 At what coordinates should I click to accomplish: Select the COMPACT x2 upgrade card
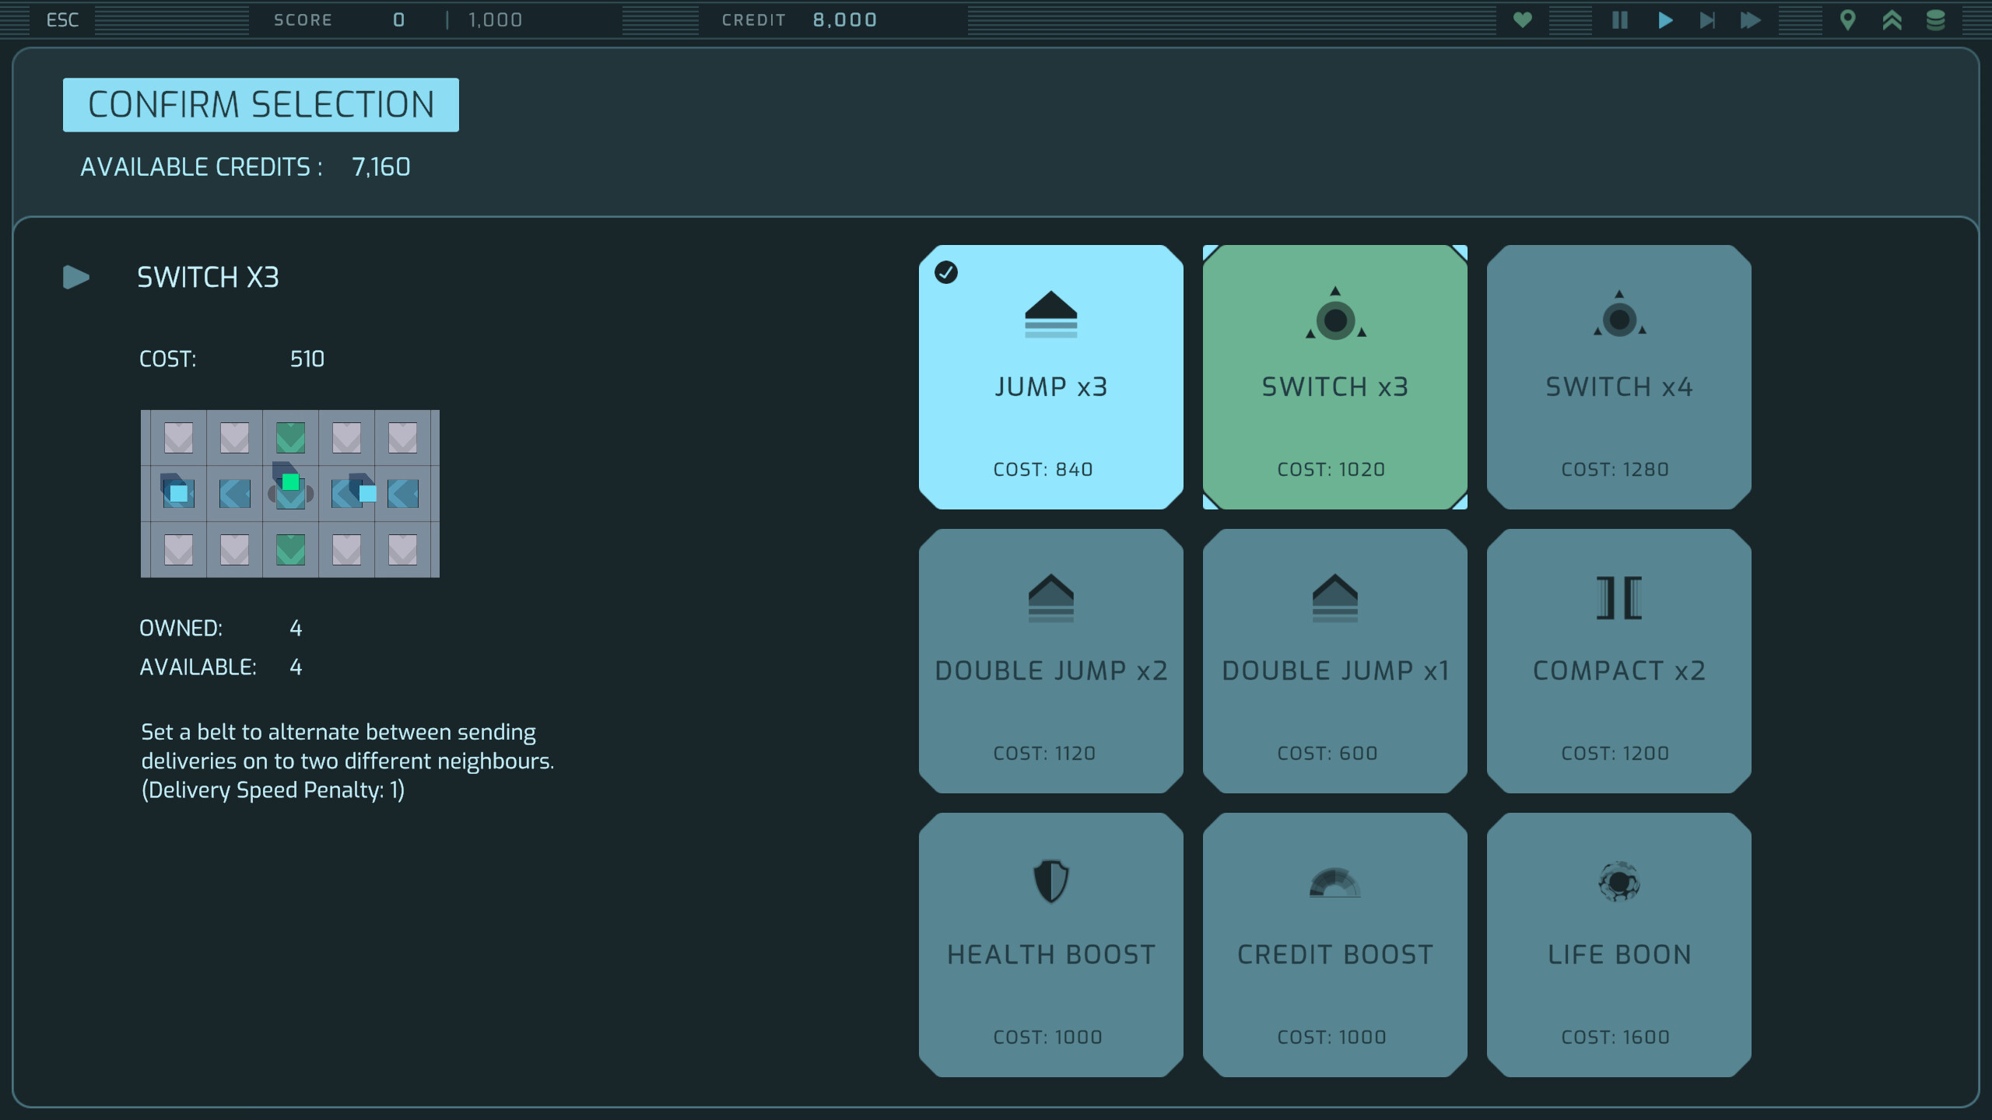pos(1618,661)
